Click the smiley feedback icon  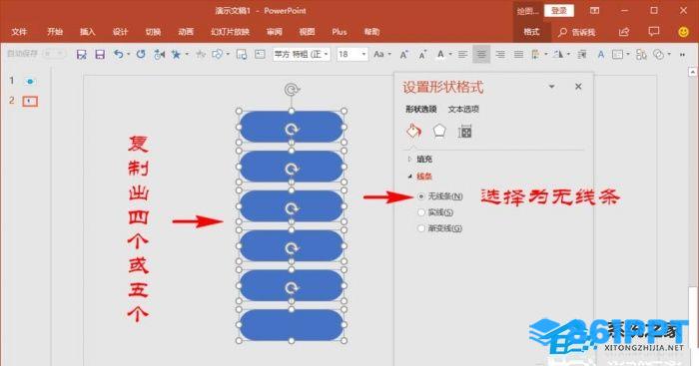[x=683, y=32]
